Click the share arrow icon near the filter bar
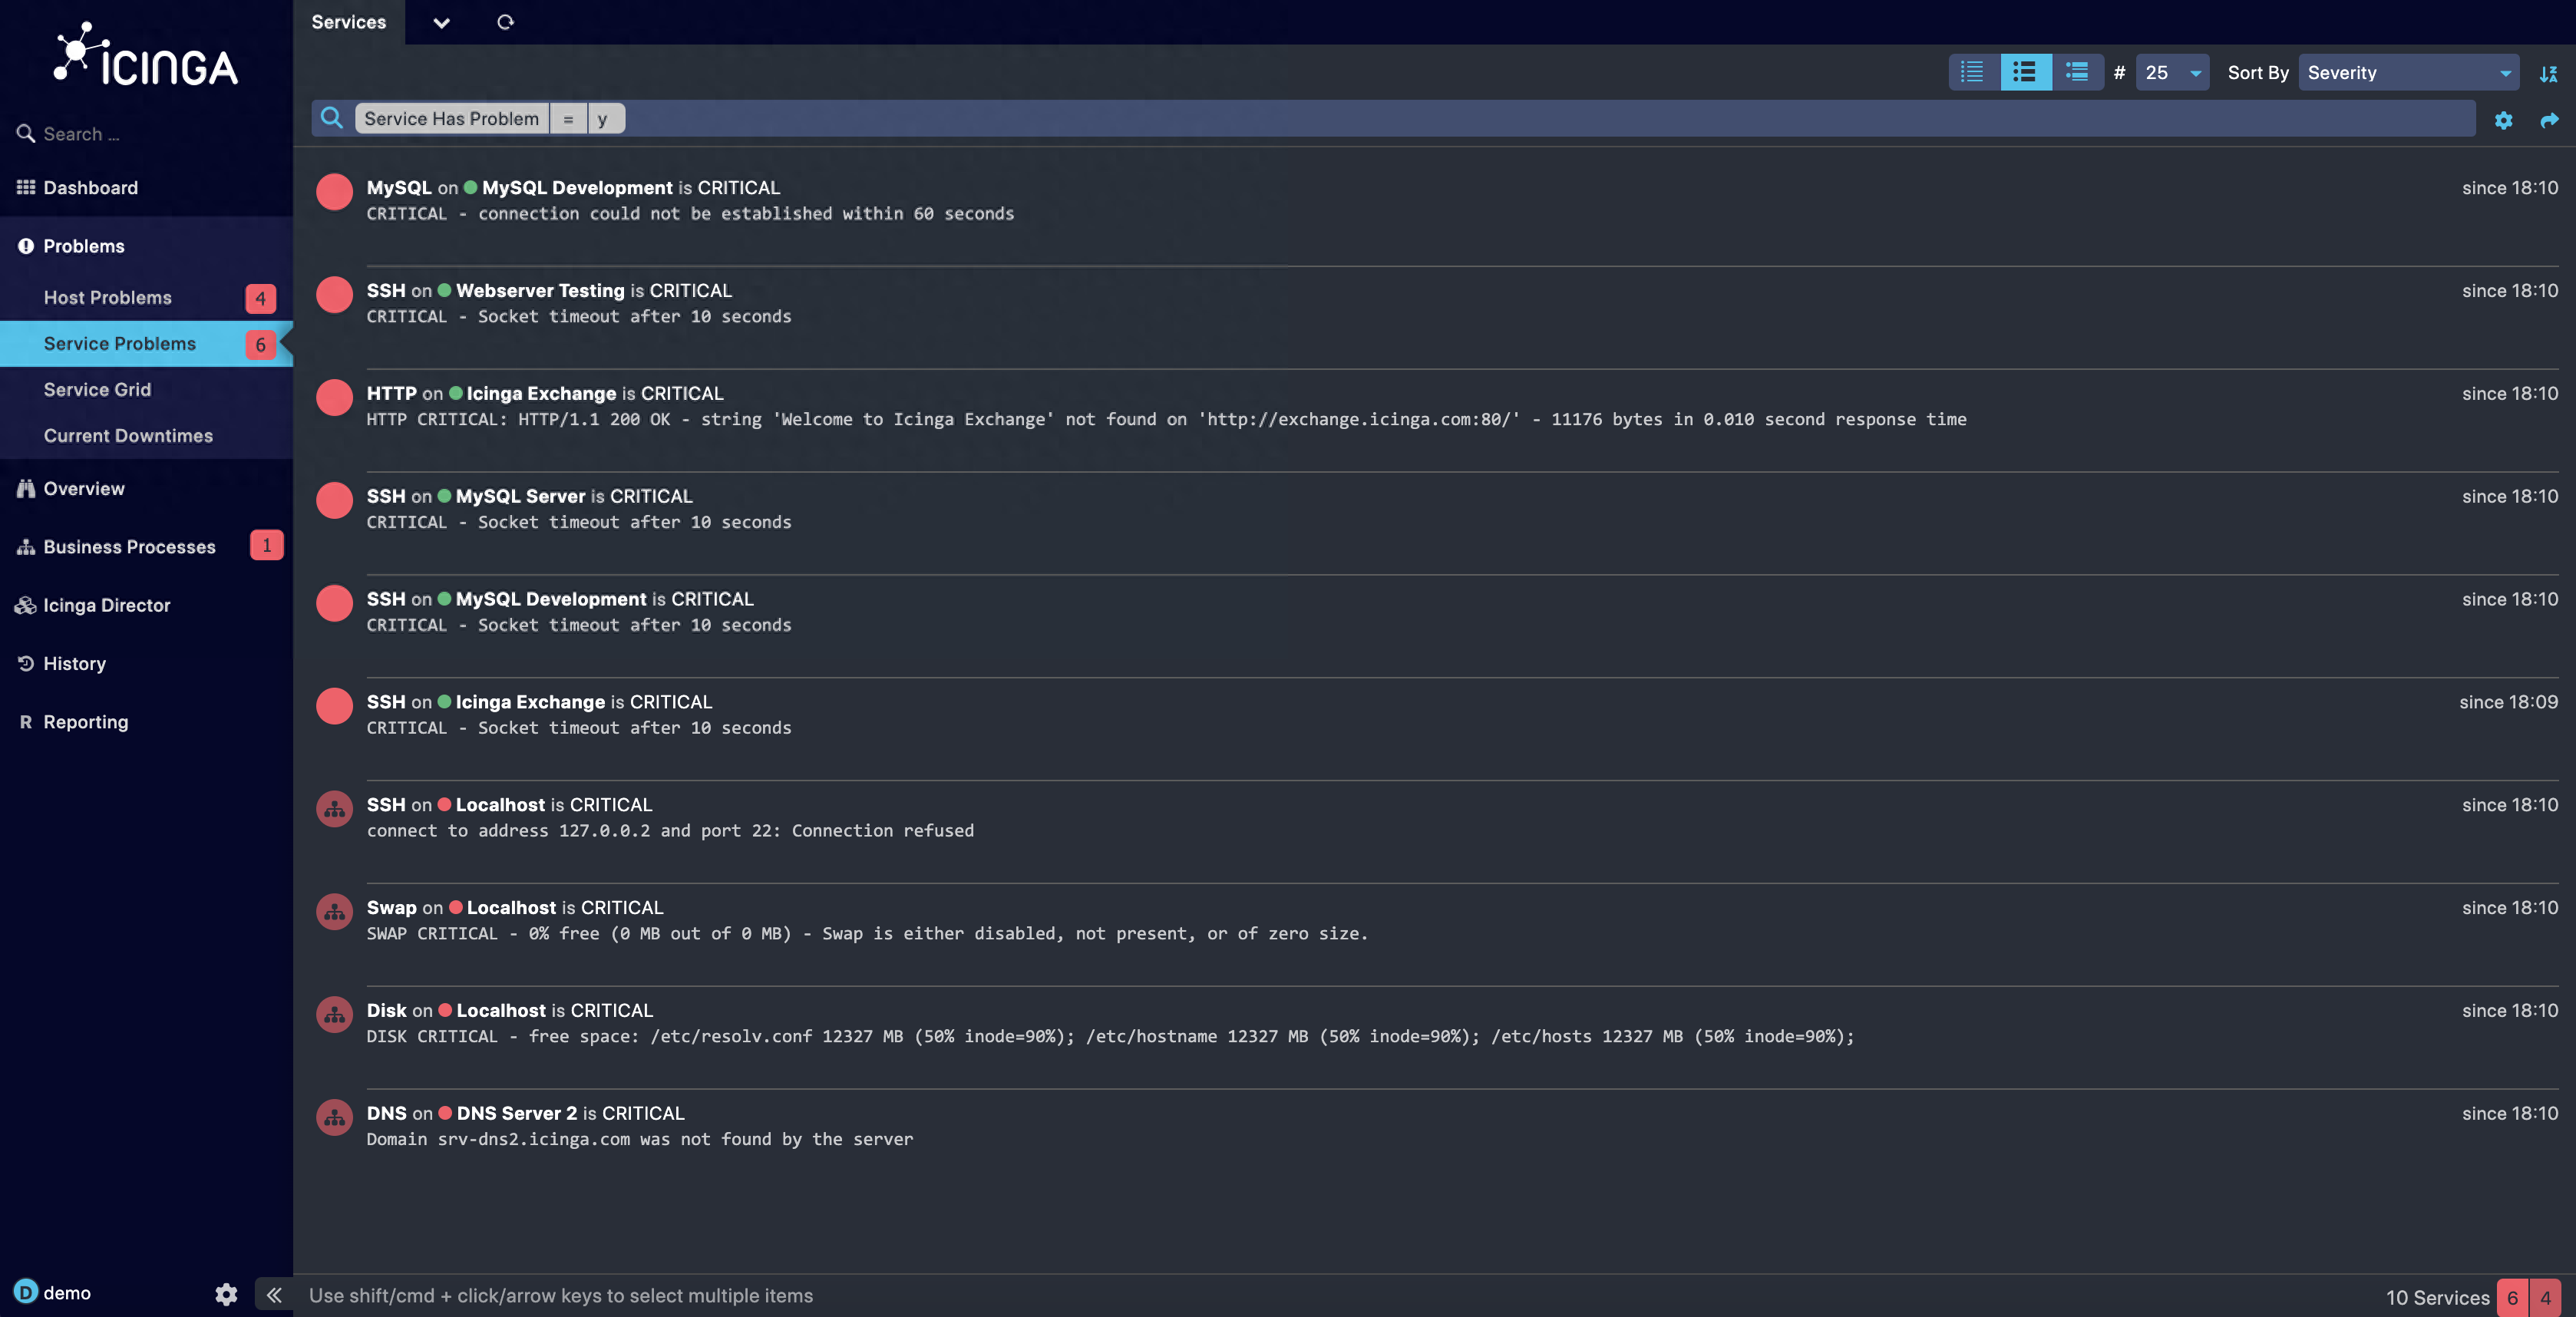 [2549, 120]
